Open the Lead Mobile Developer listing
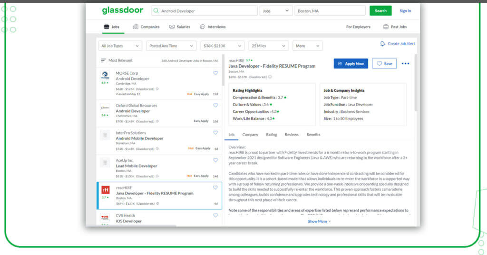 (136, 166)
